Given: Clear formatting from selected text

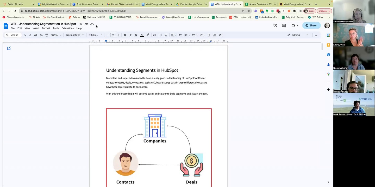Looking at the screenshot, I should click(x=220, y=35).
